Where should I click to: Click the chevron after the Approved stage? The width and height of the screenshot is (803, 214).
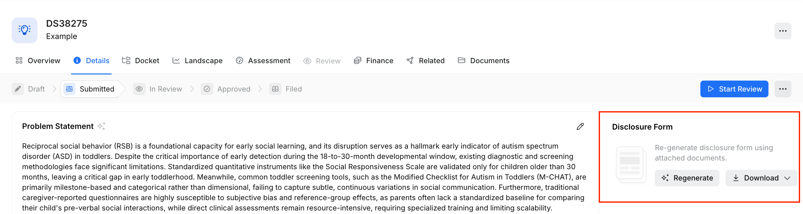[260, 89]
